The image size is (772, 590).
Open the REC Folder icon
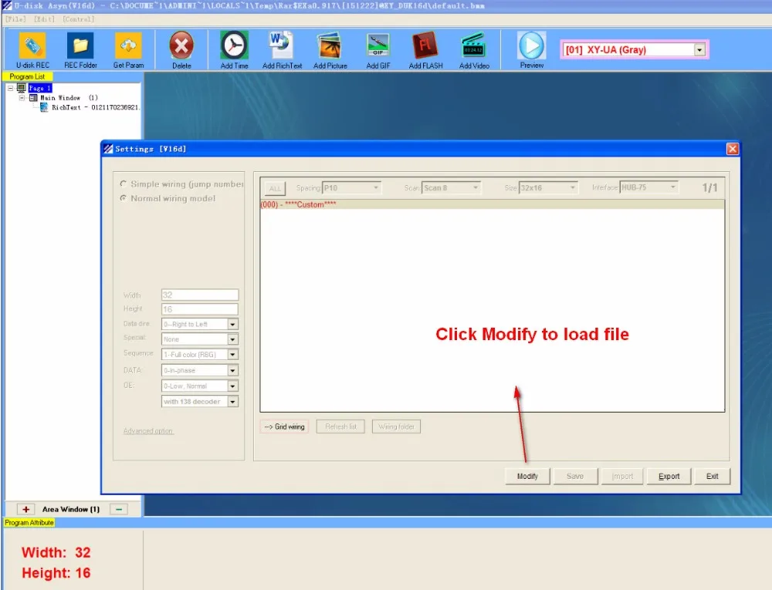tap(80, 46)
